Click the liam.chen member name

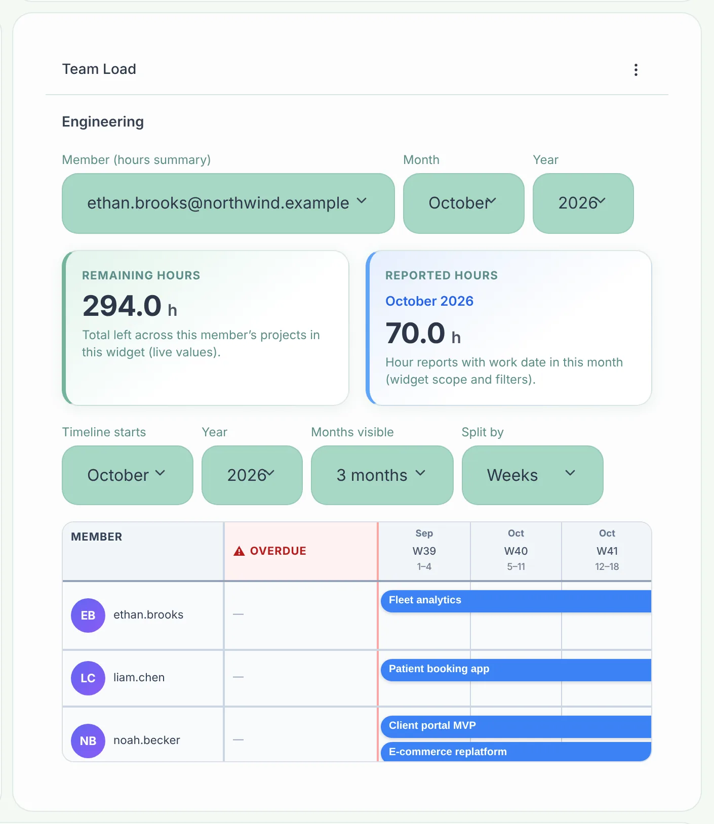point(139,678)
